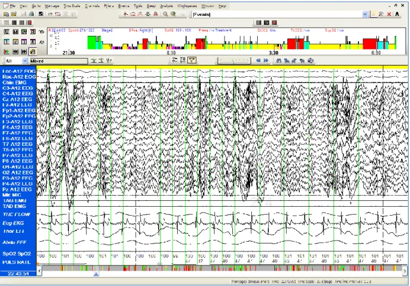Toggle the stage 4 button
This screenshot has height=286, width=410.
point(33,42)
